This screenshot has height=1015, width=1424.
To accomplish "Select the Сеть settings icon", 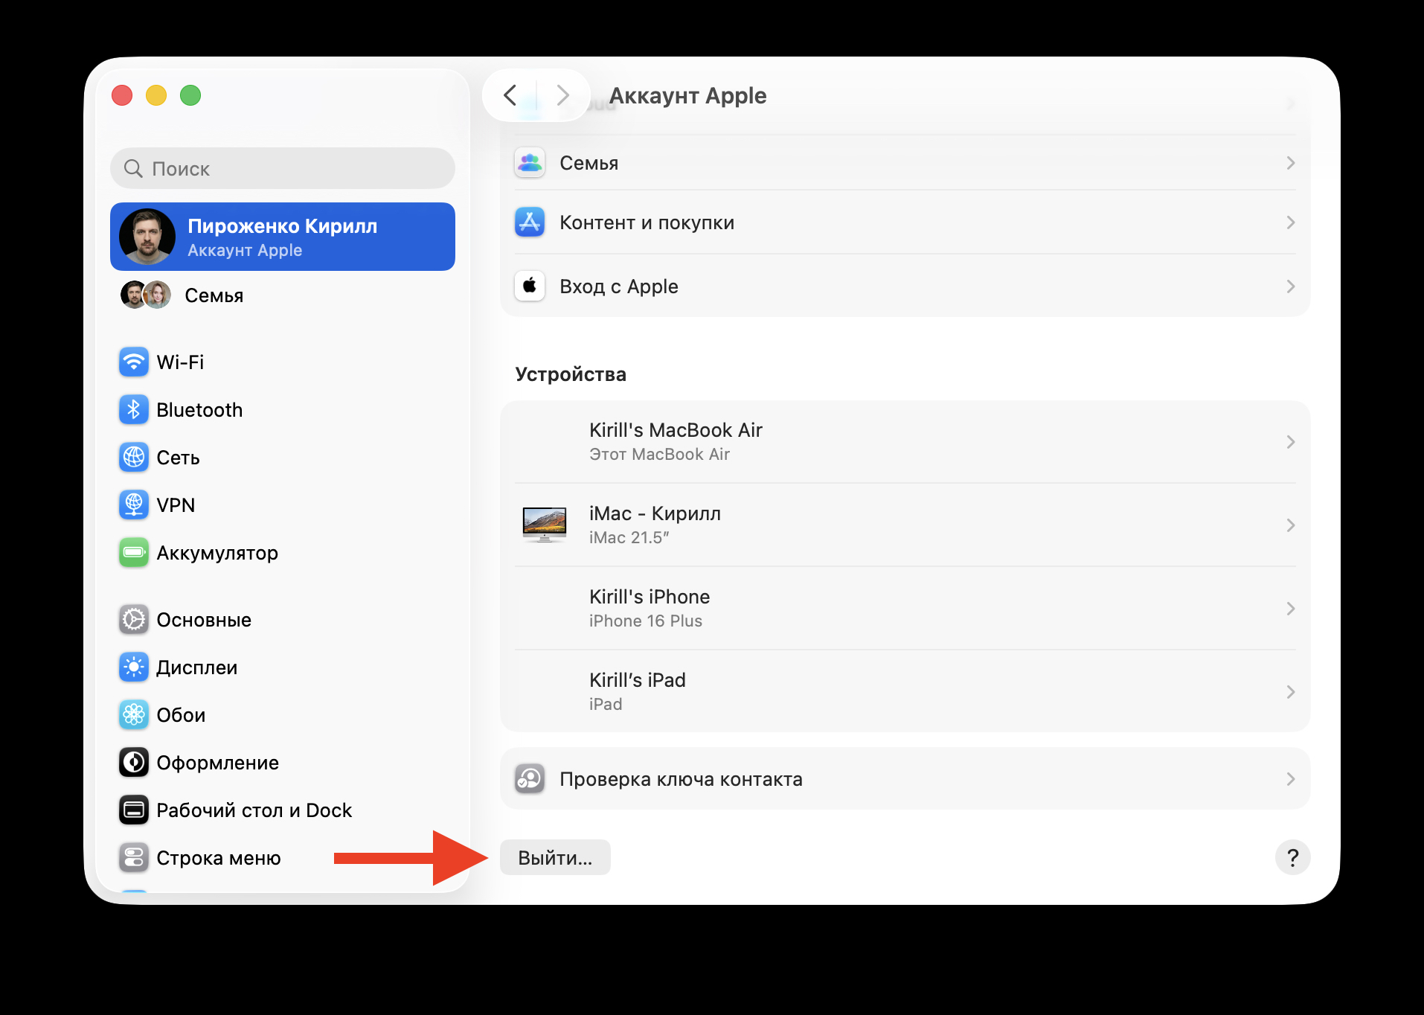I will point(134,457).
